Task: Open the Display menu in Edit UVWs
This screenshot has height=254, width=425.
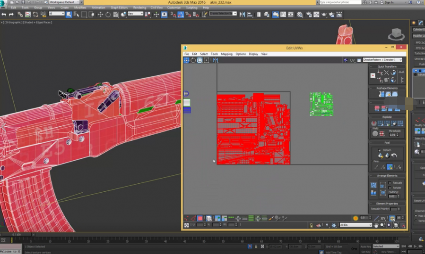Action: point(253,54)
